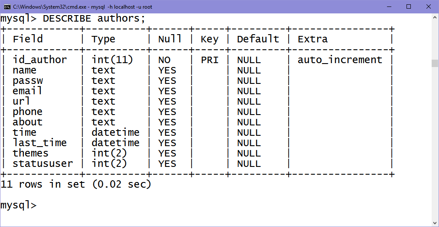This screenshot has height=227, width=439.
Task: Click the scrollbar down arrow
Action: pos(435,223)
